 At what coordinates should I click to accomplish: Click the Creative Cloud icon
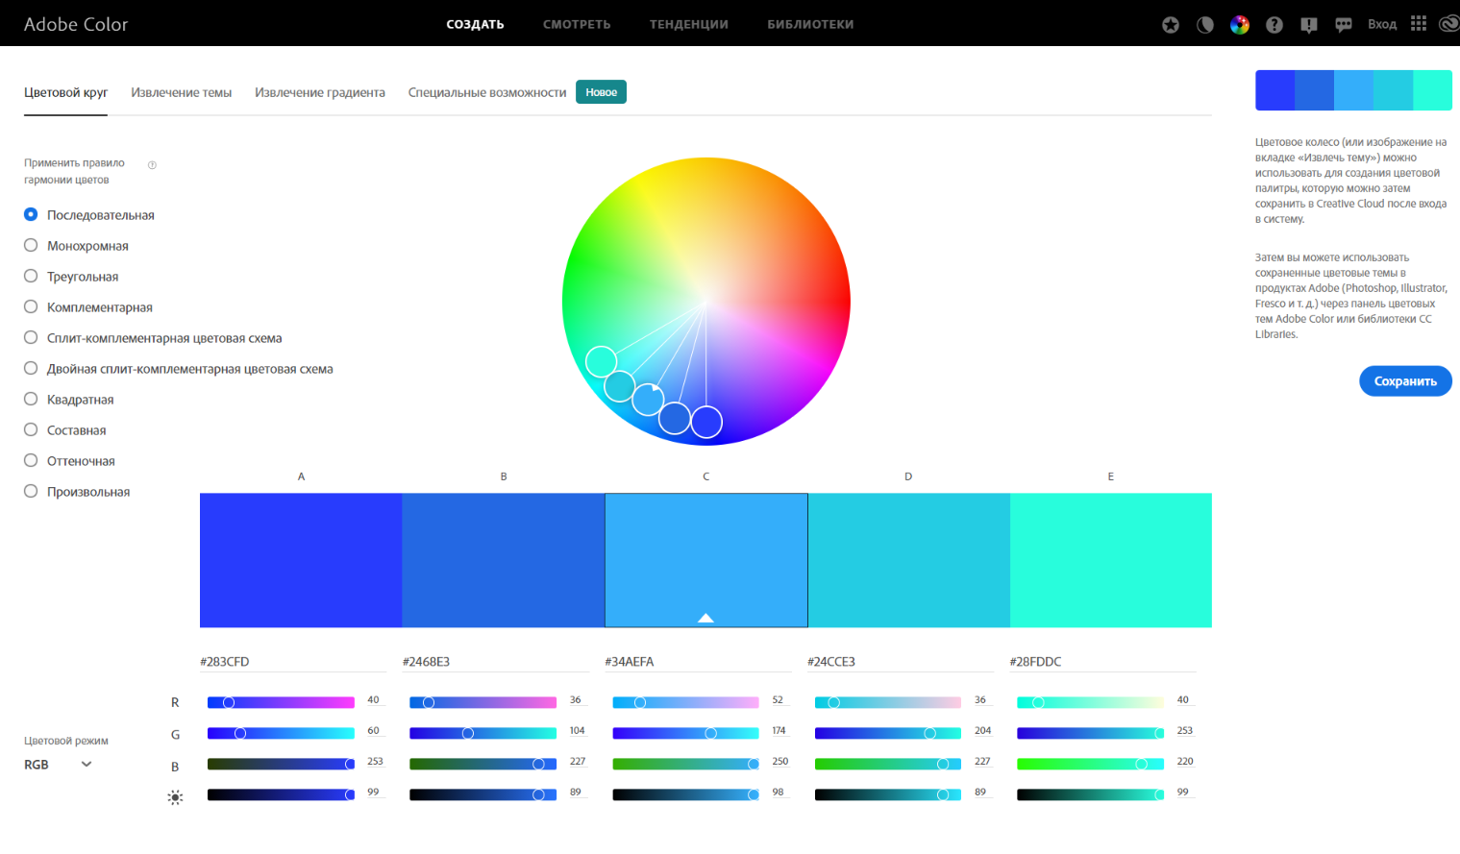coord(1448,24)
